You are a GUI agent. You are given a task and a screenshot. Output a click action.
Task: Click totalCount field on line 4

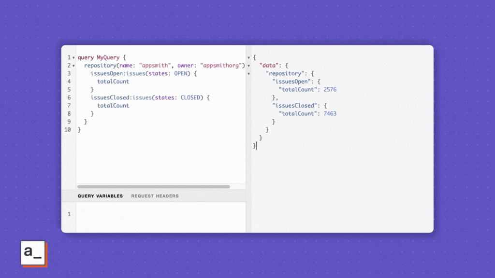[x=113, y=82]
